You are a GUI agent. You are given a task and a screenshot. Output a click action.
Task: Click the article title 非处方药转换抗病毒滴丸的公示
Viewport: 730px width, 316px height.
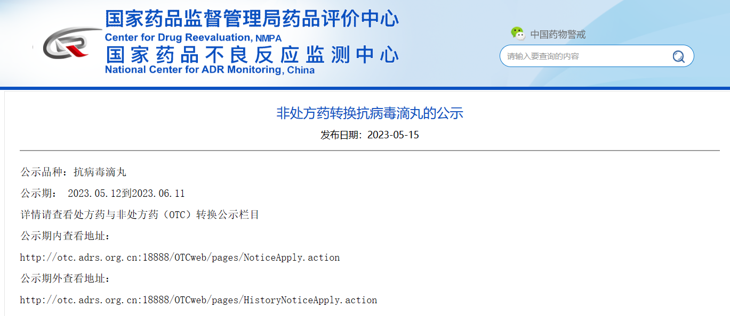370,113
